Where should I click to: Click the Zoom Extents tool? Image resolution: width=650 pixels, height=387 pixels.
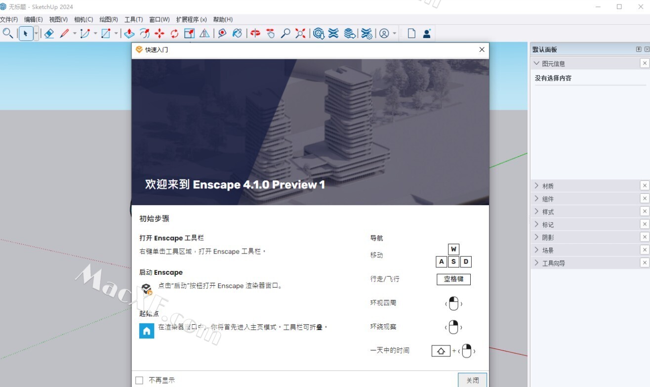tap(300, 33)
